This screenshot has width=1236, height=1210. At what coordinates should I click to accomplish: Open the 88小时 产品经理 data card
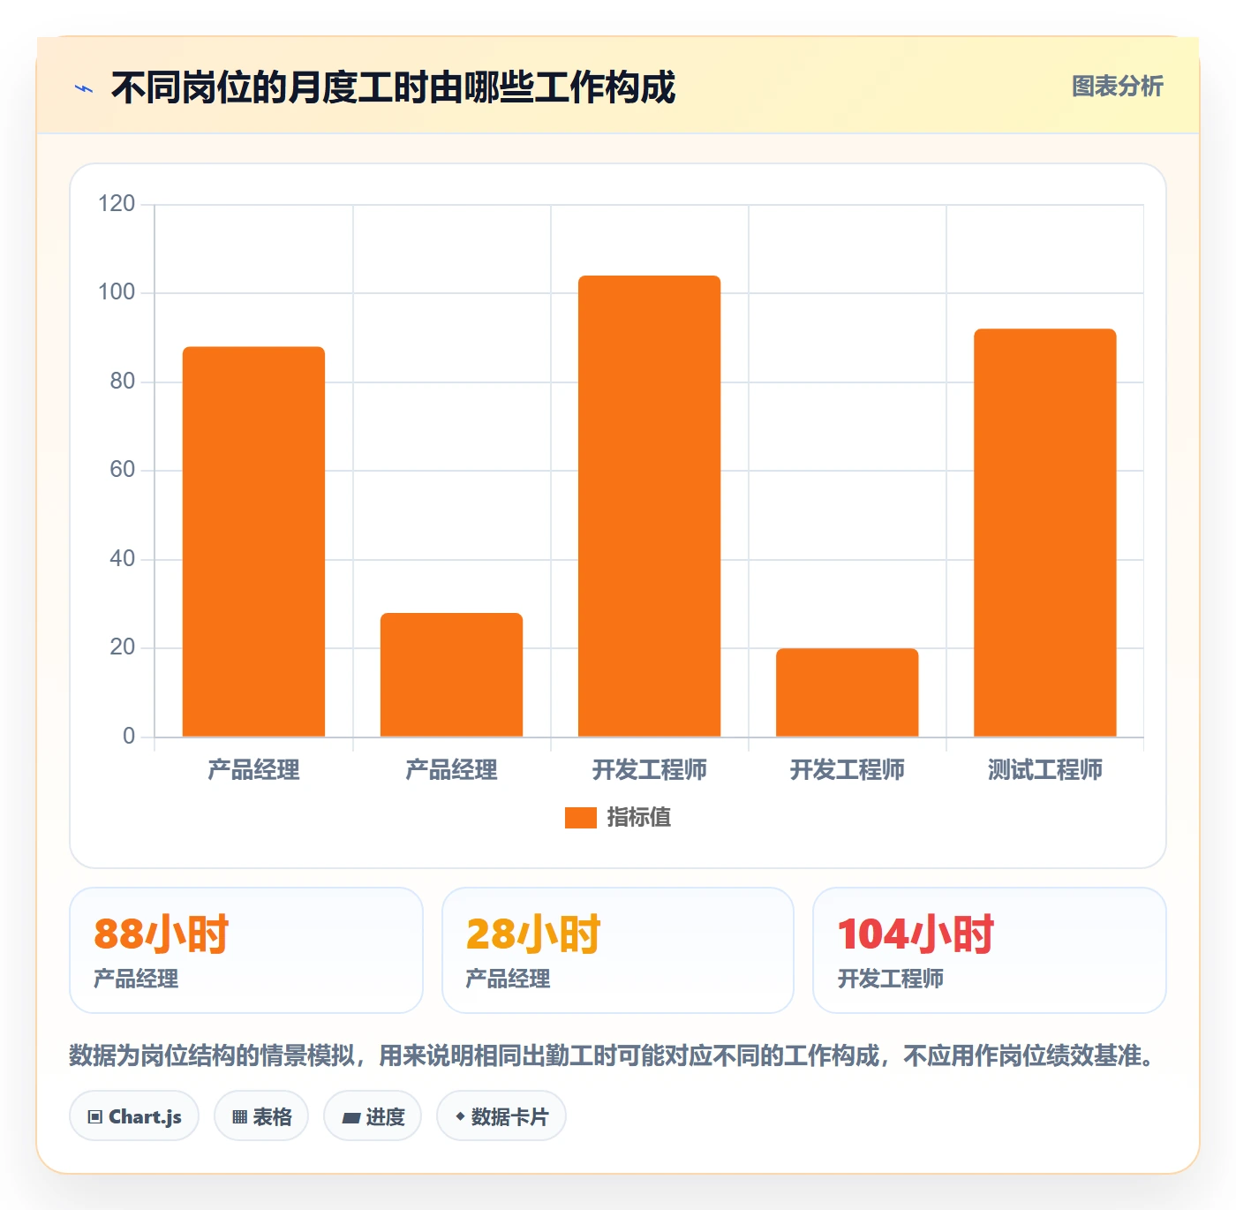(246, 950)
